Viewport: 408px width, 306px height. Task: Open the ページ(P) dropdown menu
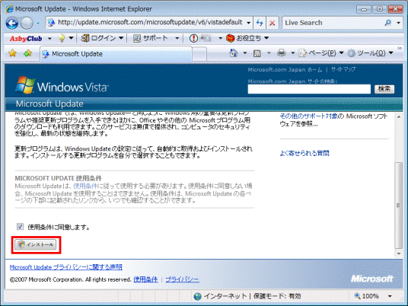[x=321, y=53]
